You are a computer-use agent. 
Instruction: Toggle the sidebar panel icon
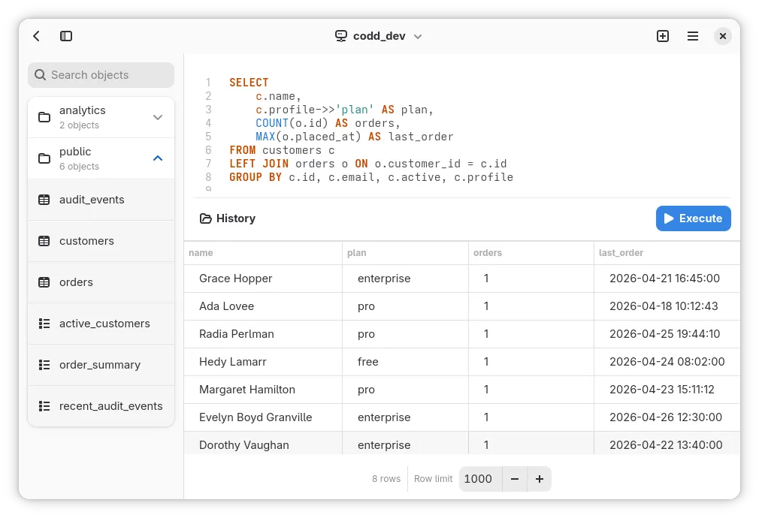(66, 36)
